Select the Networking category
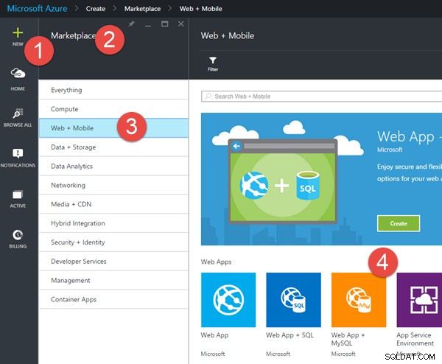Viewport: 442px width, 364px height. pos(113,185)
